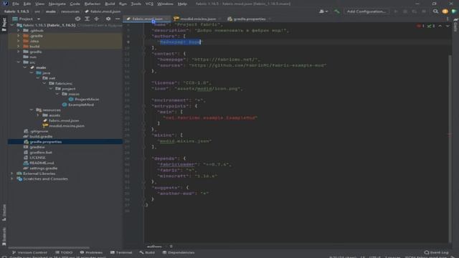Toggle Favorites tool window side tab
Image resolution: width=459 pixels, height=258 pixels.
coord(4,236)
